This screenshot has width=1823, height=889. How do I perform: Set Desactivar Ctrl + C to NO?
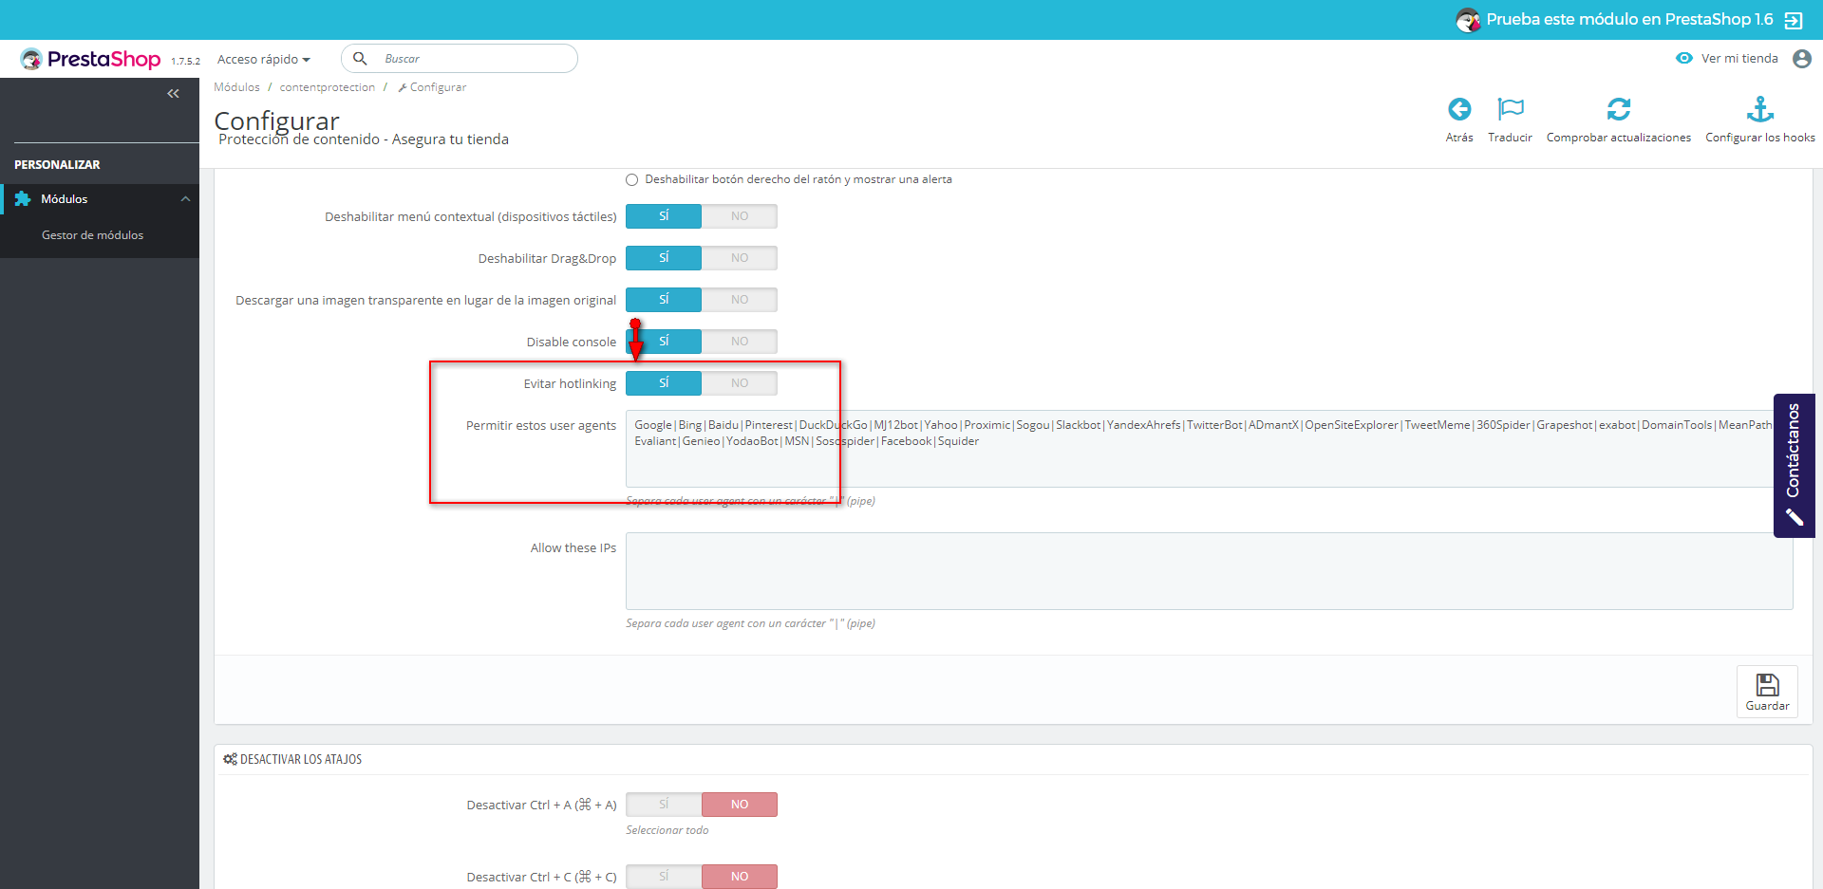coord(740,877)
